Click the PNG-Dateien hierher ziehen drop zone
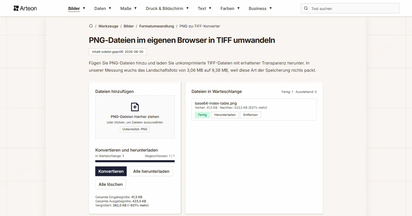The width and height of the screenshot is (412, 216). pos(135,117)
